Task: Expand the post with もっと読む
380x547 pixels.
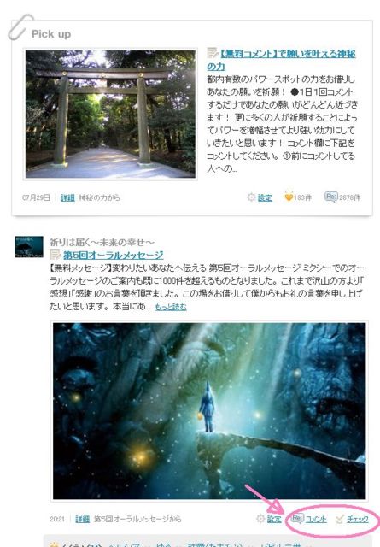Action: pos(171,307)
